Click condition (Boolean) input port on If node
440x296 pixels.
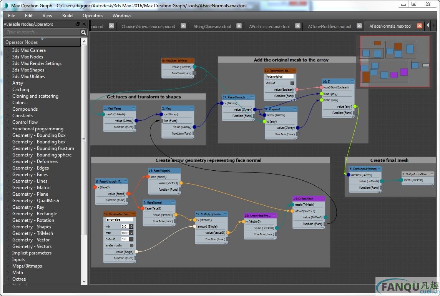click(322, 87)
